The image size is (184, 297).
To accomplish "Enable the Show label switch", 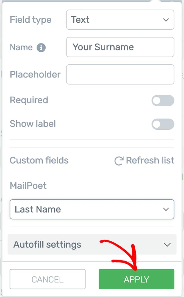I will tap(163, 124).
